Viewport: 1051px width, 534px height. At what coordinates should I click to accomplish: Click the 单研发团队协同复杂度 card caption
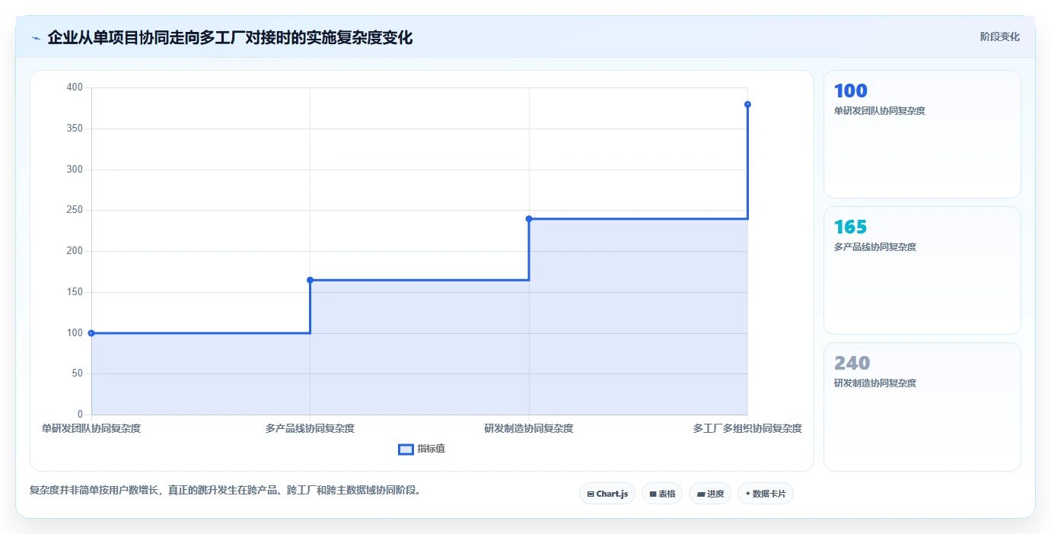[x=880, y=111]
